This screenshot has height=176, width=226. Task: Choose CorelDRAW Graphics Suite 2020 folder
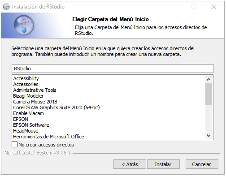[56, 107]
